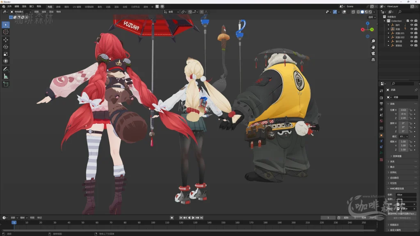Viewport: 420px width, 236px height.
Task: Open the Object Data armature properties tab
Action: [x=381, y=153]
